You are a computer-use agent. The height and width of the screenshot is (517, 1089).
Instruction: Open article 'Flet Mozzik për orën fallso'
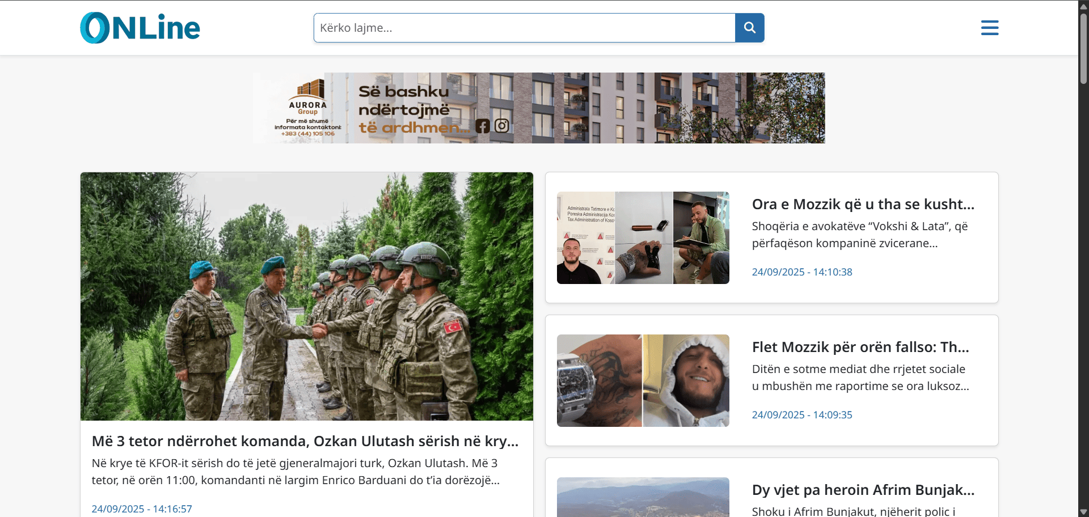point(860,347)
